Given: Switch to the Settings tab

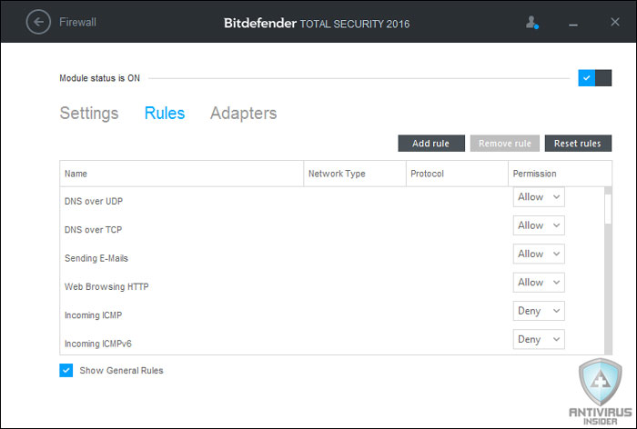Looking at the screenshot, I should [89, 113].
